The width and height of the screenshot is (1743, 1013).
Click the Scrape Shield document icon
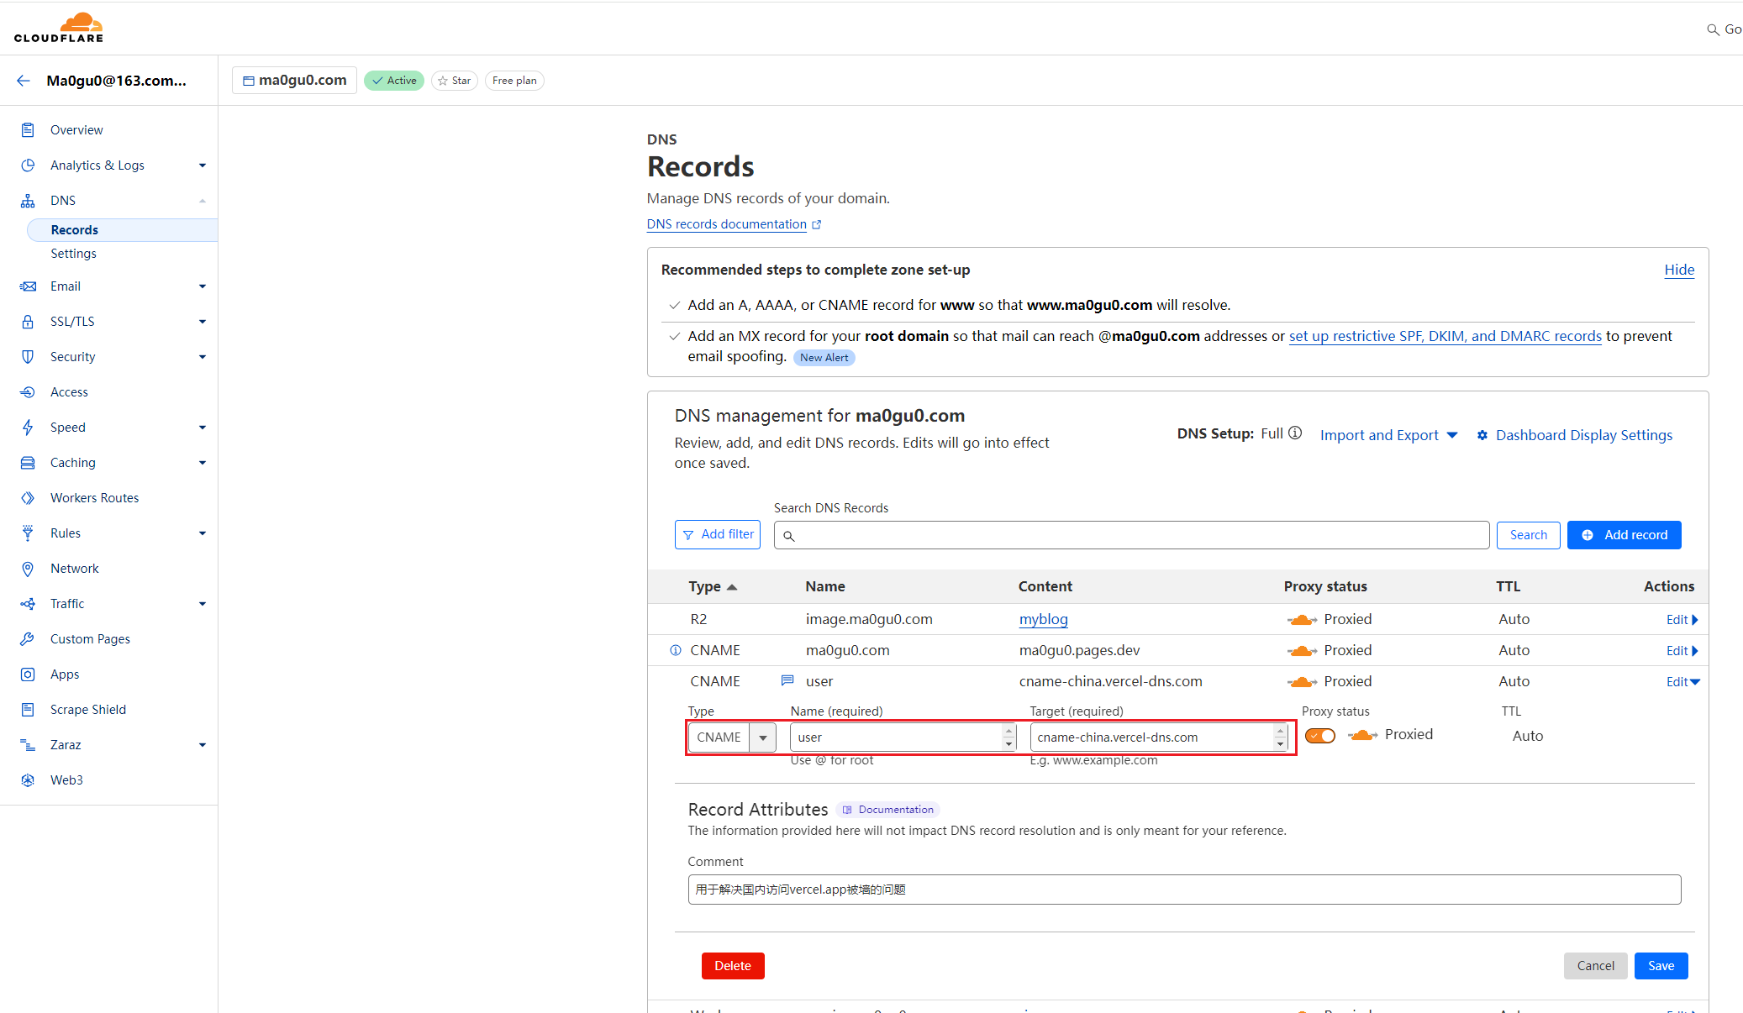point(28,710)
